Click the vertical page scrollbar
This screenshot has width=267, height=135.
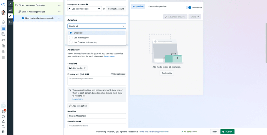[x=266, y=43]
